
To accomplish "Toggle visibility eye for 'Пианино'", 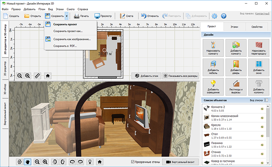I will click(262, 145).
